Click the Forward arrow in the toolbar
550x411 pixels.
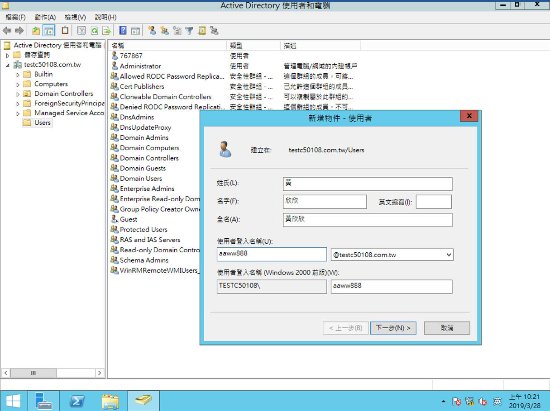click(x=19, y=31)
